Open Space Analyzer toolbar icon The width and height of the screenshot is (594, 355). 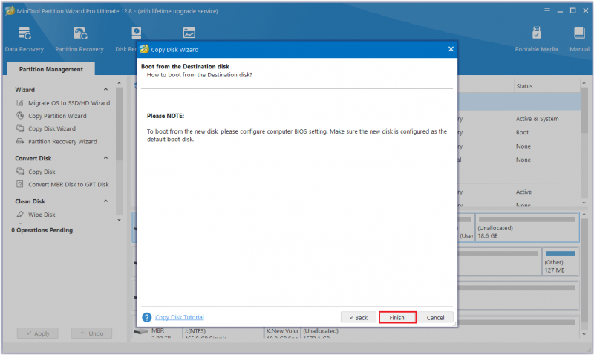pos(189,33)
